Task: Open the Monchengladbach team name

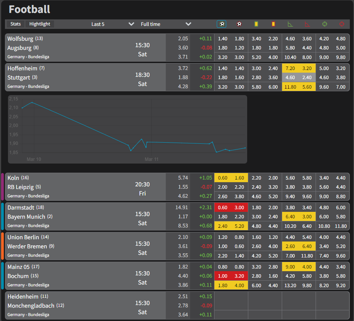Action: point(31,306)
